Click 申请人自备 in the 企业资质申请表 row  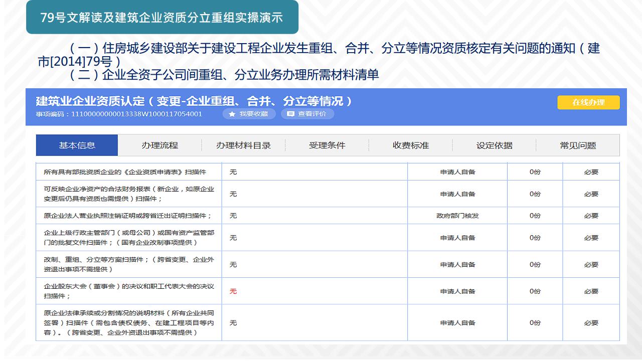point(457,172)
